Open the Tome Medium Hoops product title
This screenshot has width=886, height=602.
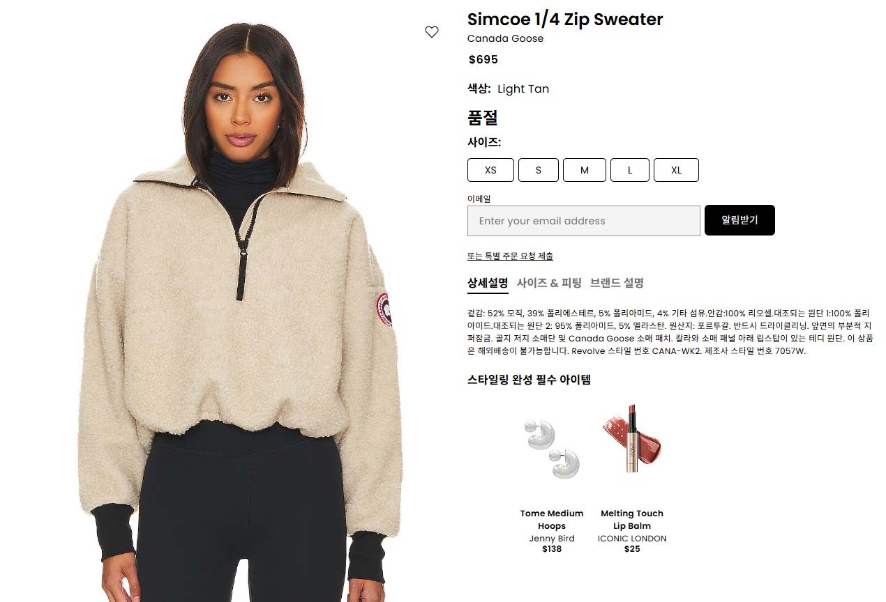[552, 520]
